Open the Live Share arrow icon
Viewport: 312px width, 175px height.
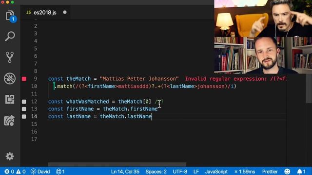pyautogui.click(x=9, y=120)
